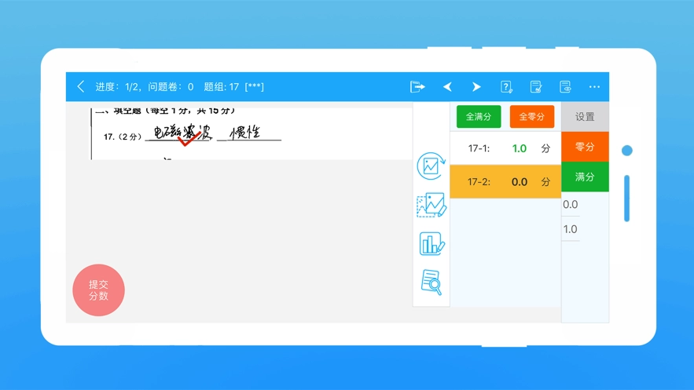
Task: Assign 零分 zero score
Action: 585,147
